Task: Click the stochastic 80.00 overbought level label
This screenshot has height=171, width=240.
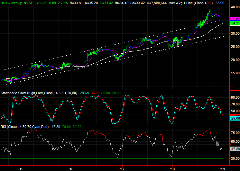Action: click(106, 93)
